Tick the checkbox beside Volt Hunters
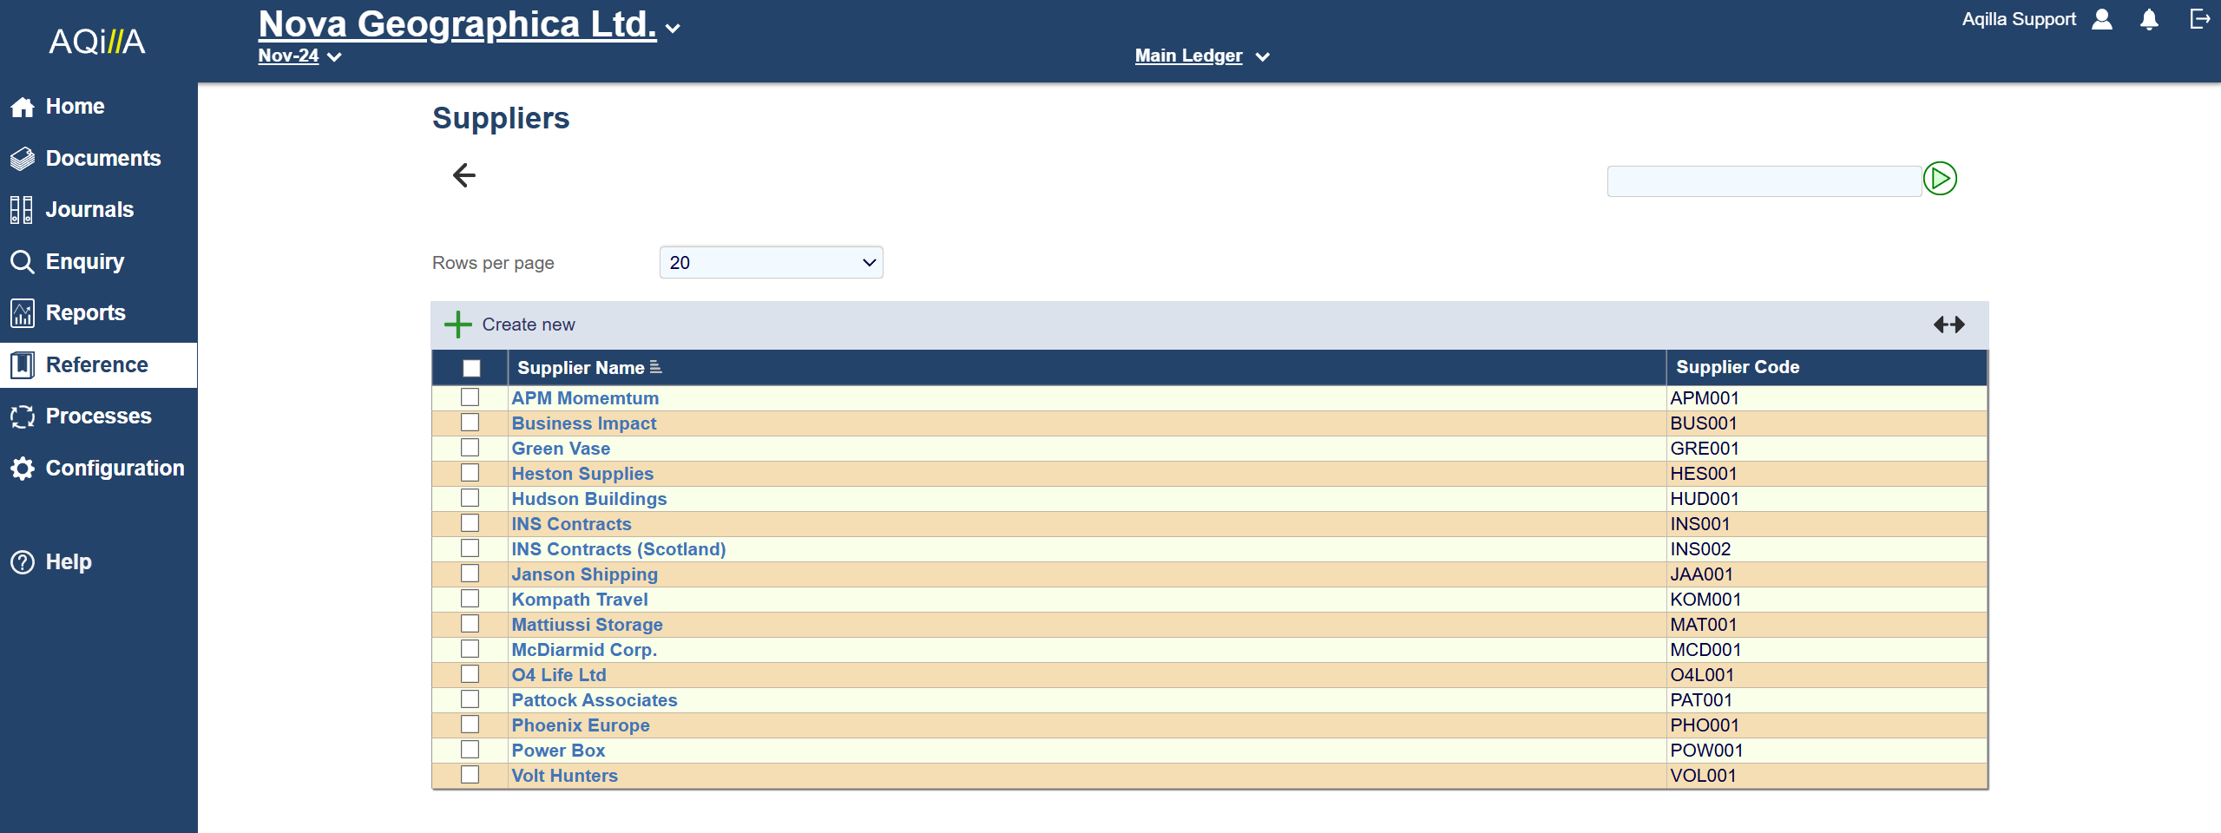Image resolution: width=2221 pixels, height=833 pixels. pyautogui.click(x=470, y=775)
